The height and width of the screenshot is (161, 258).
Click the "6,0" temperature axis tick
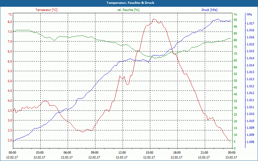pos(10,61)
